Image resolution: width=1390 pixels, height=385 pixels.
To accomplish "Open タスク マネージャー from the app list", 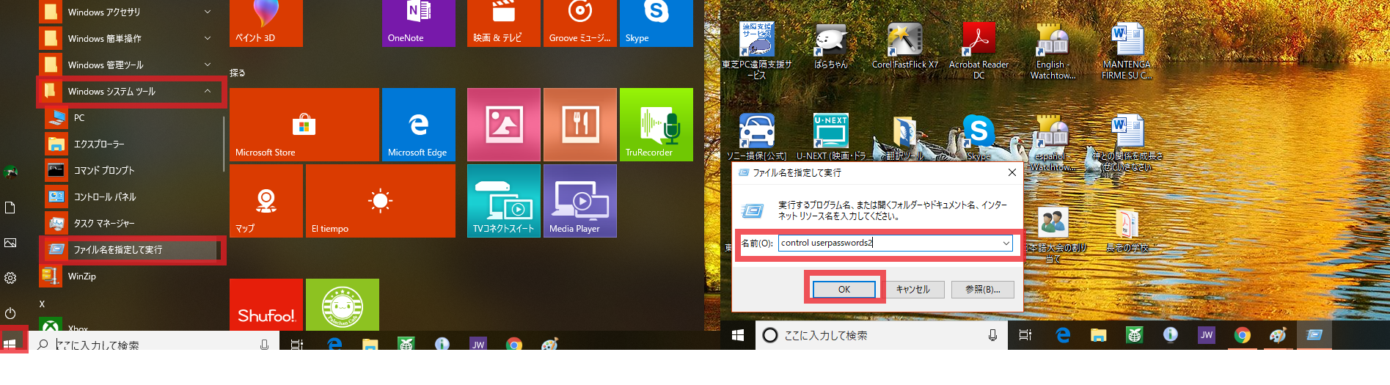I will (x=132, y=223).
